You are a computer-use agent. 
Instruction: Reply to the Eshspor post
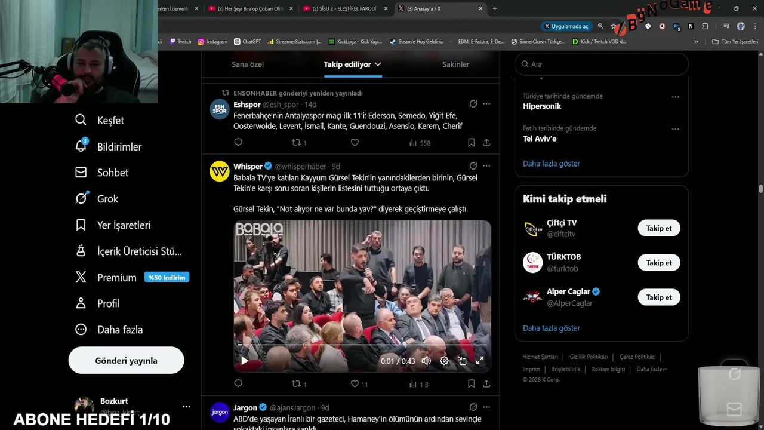[238, 143]
